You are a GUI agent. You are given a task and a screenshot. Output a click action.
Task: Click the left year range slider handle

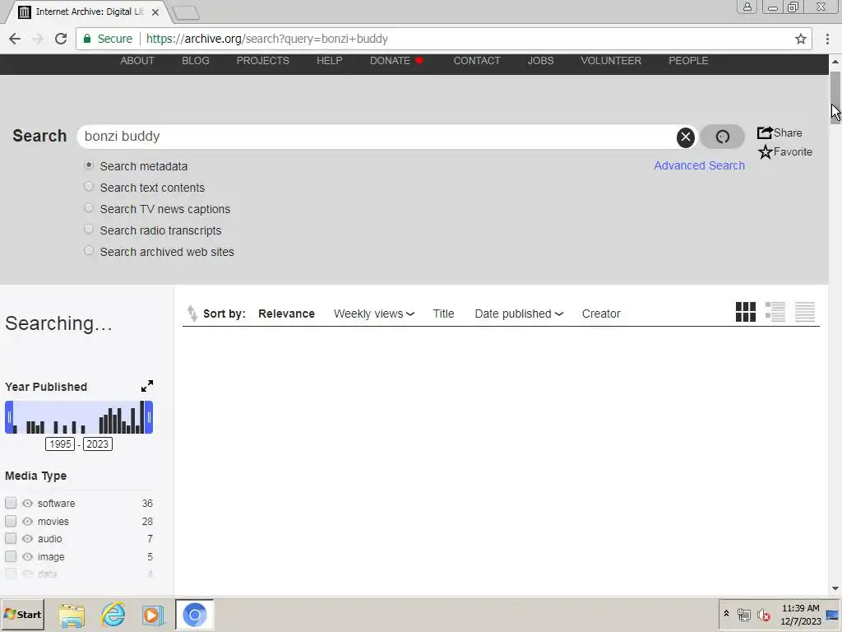click(9, 417)
